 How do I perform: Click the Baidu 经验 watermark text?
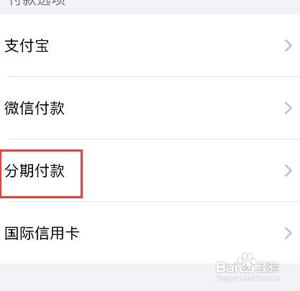[x=268, y=267]
